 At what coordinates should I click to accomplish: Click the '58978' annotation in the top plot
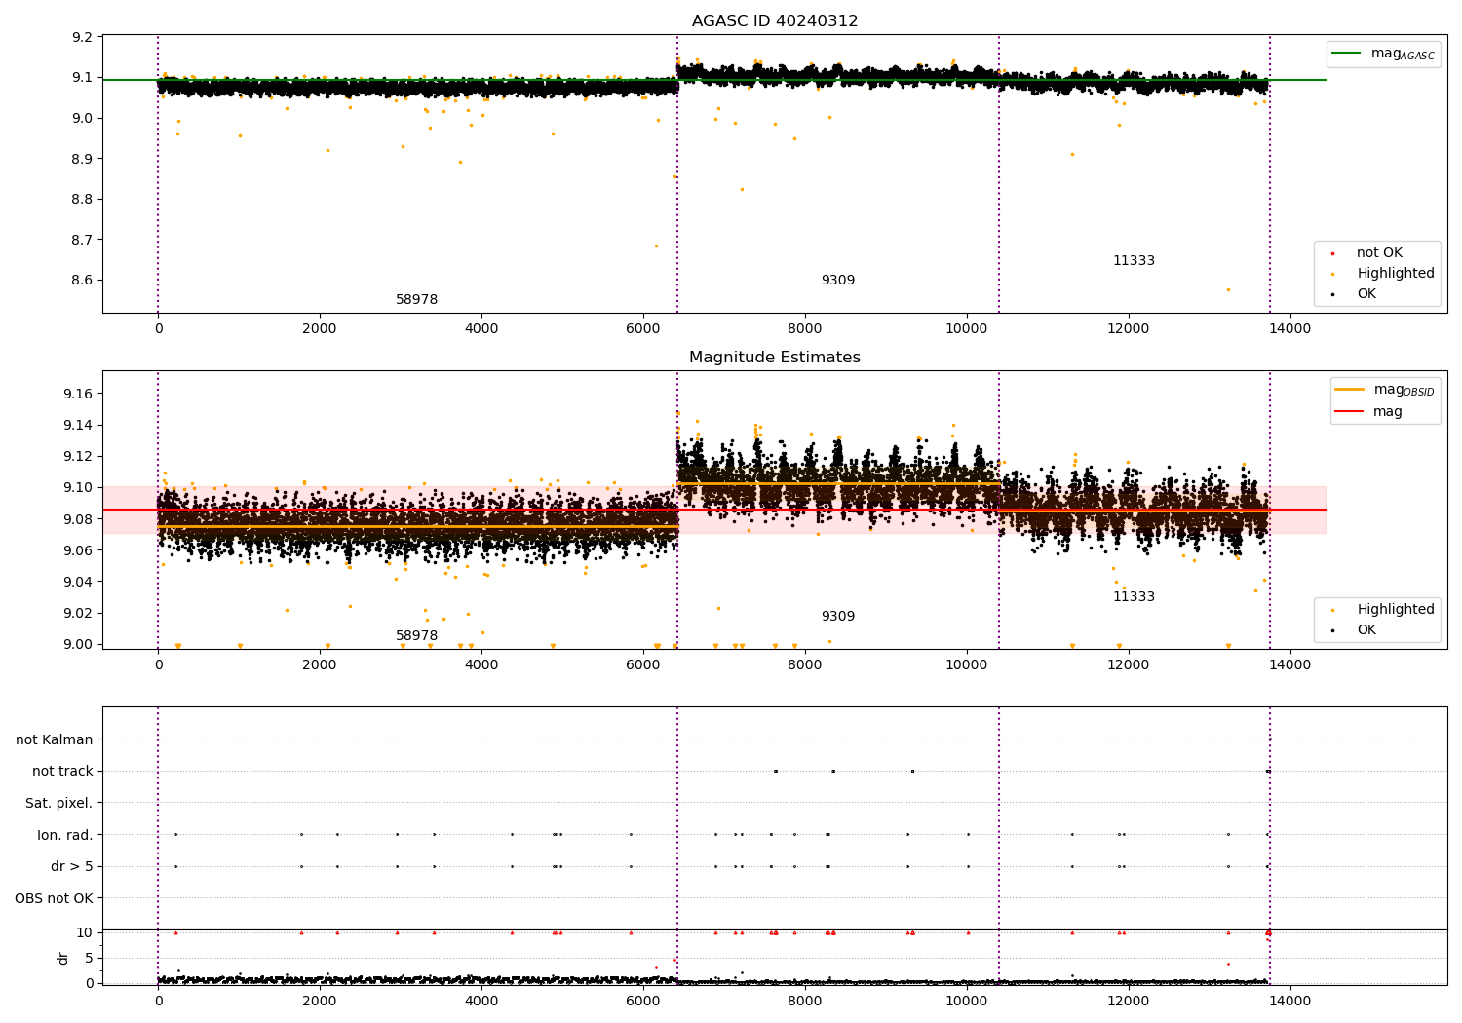(416, 300)
